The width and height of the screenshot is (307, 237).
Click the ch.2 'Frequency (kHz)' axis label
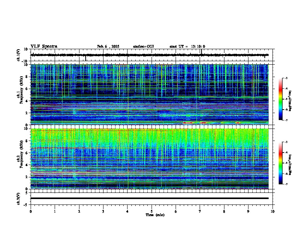tap(21, 154)
